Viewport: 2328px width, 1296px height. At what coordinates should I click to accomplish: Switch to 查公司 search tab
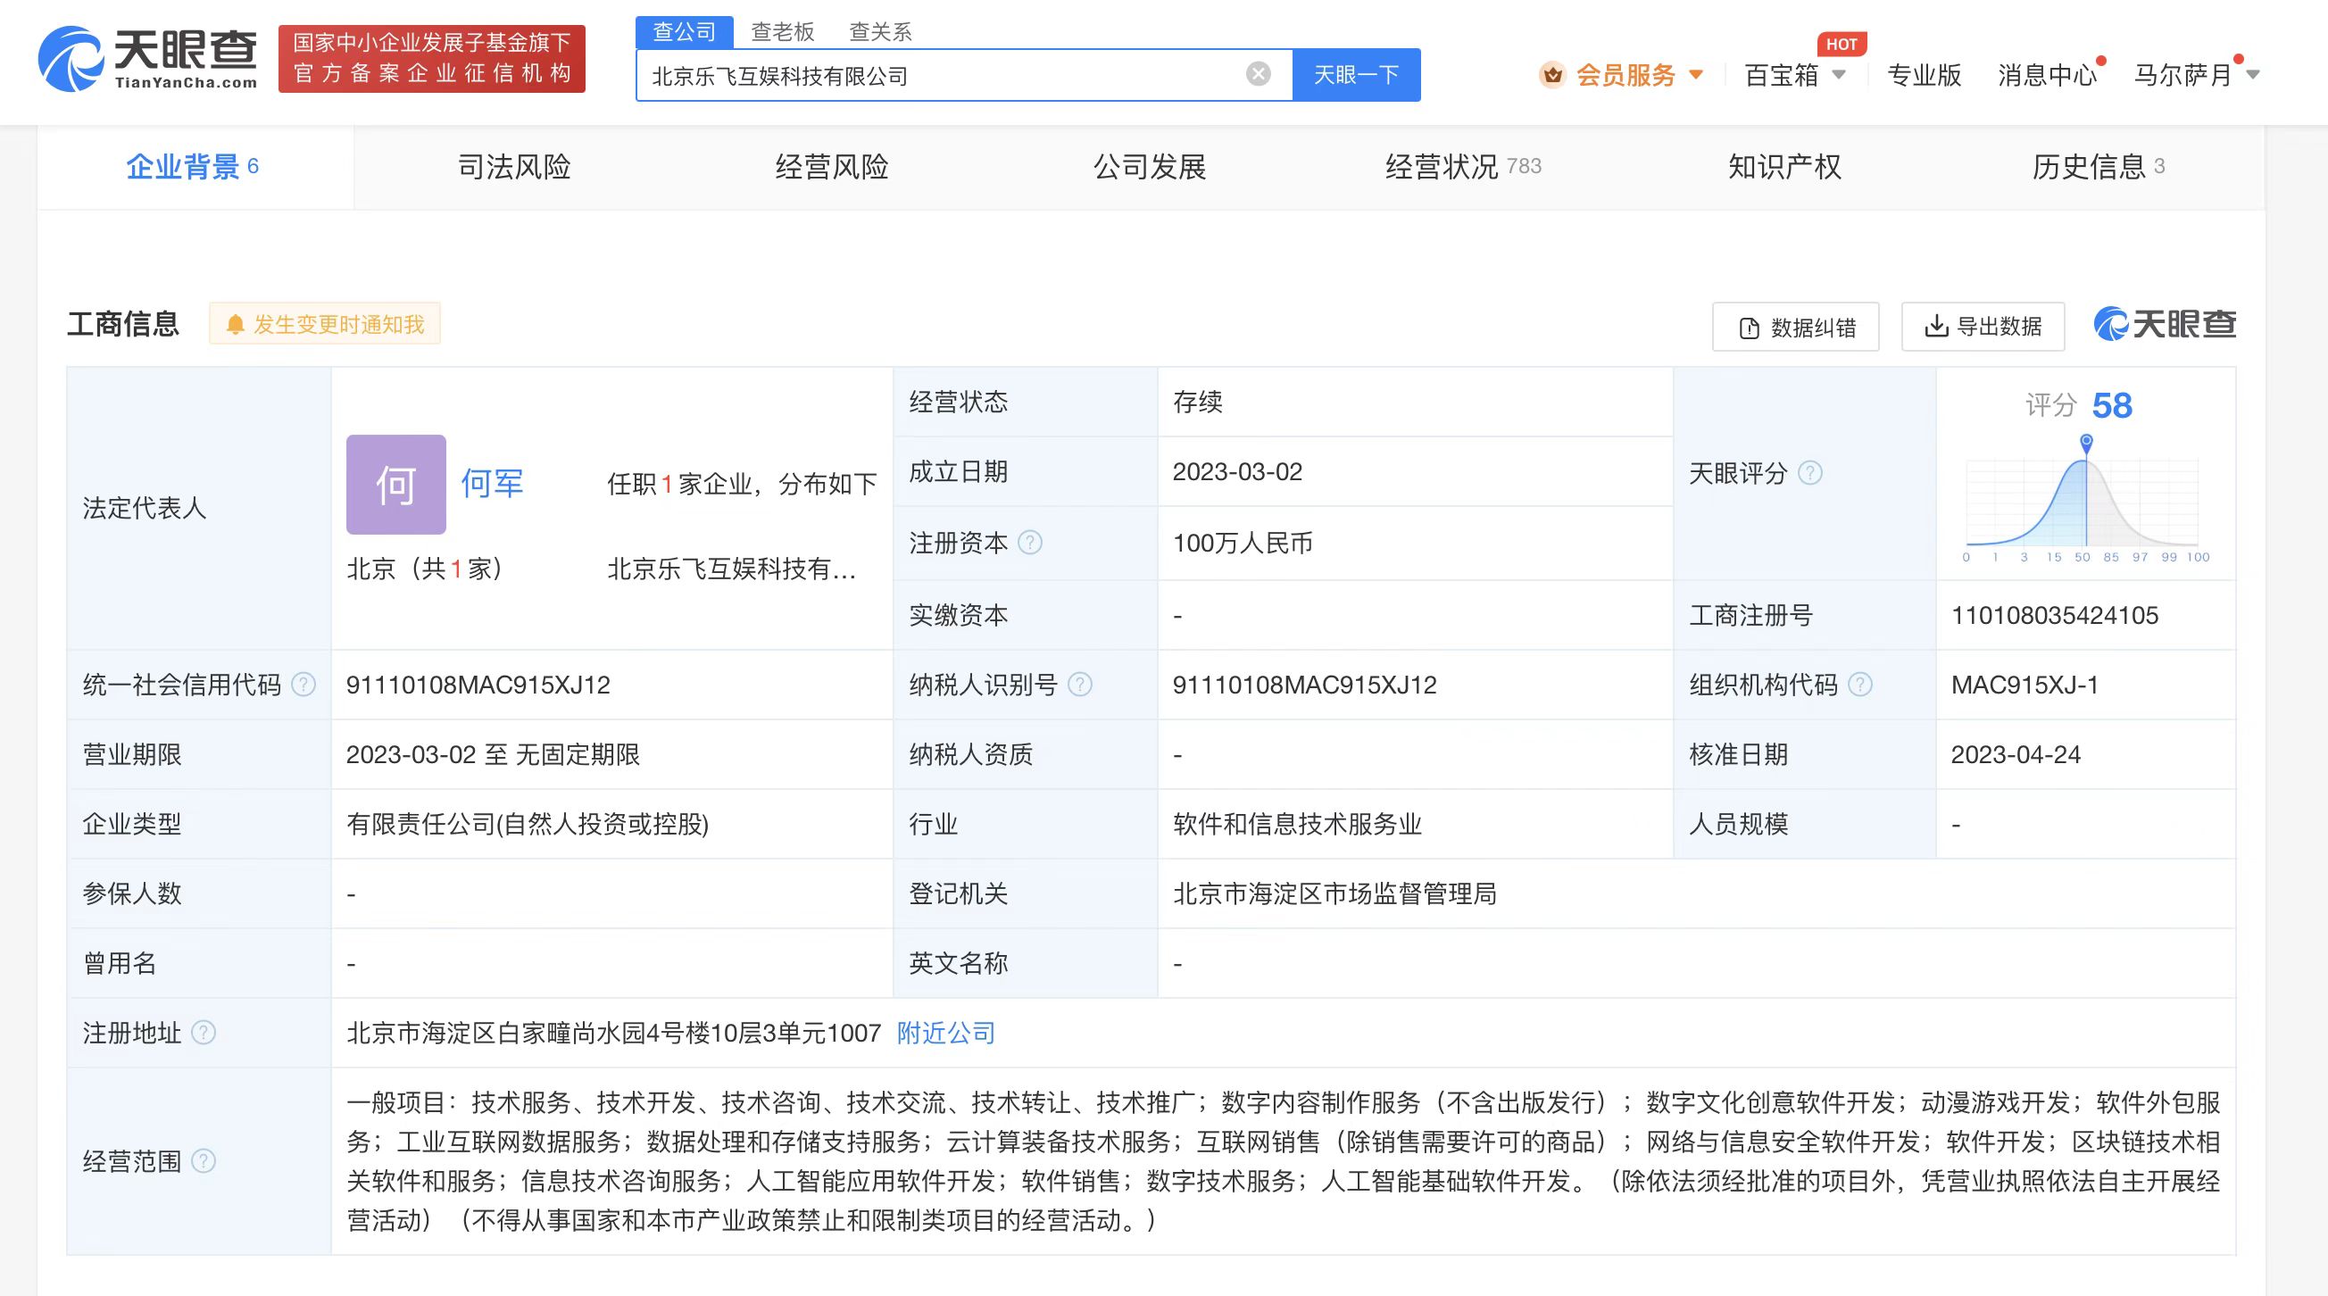coord(684,31)
